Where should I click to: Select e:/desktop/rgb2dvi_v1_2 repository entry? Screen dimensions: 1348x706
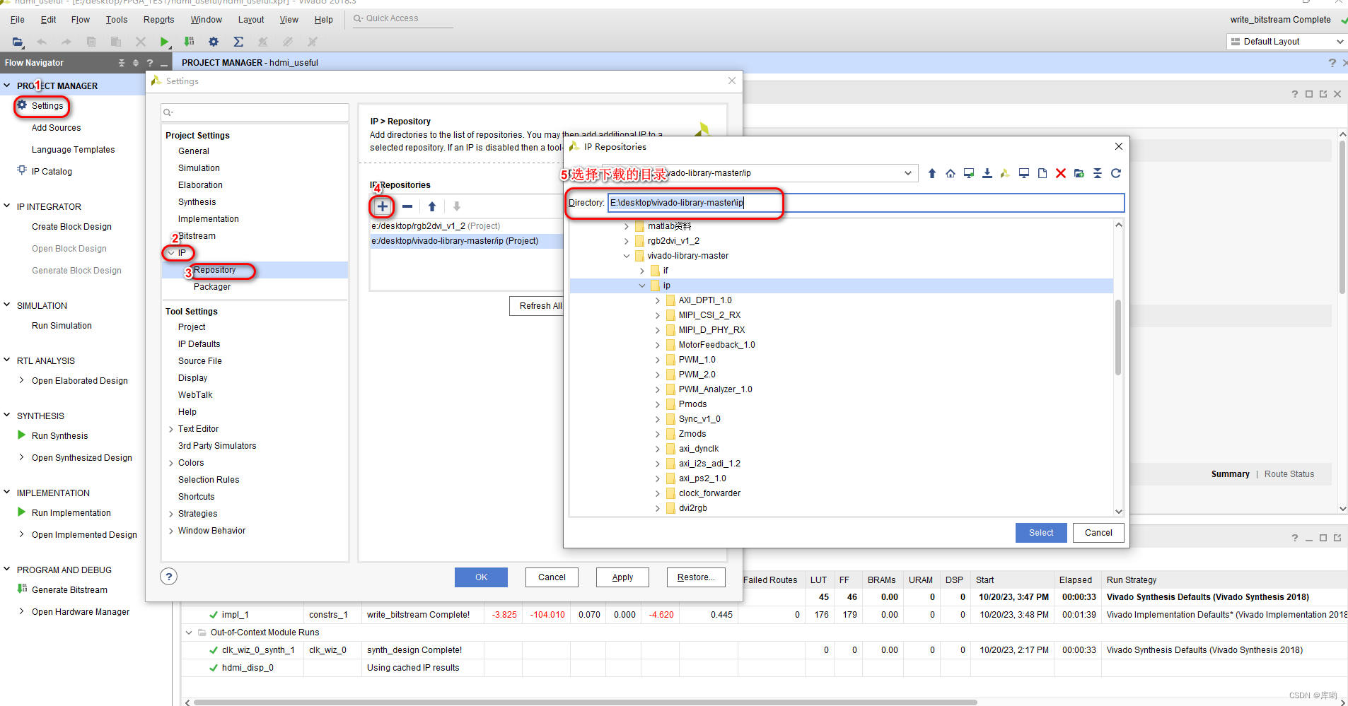436,226
